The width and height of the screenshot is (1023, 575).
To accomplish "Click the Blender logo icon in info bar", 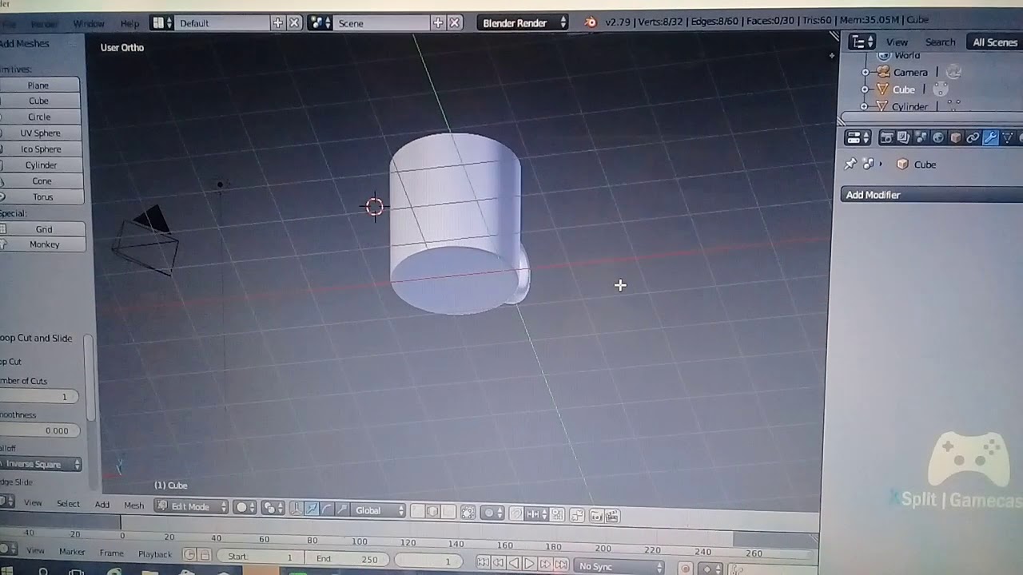I will [591, 22].
